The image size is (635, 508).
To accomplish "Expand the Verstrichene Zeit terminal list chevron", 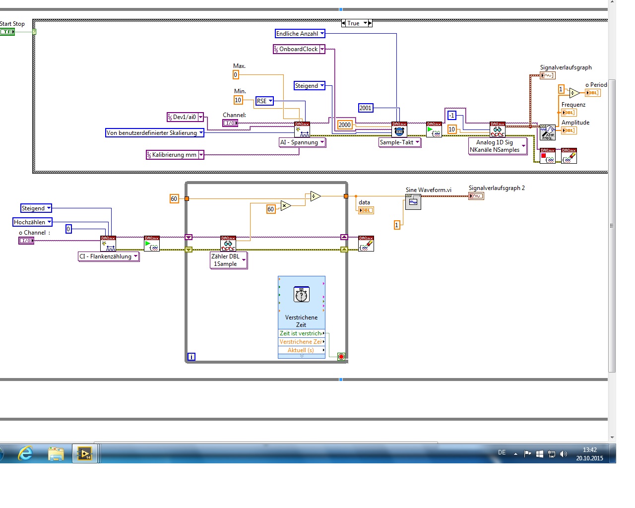I will pyautogui.click(x=302, y=356).
